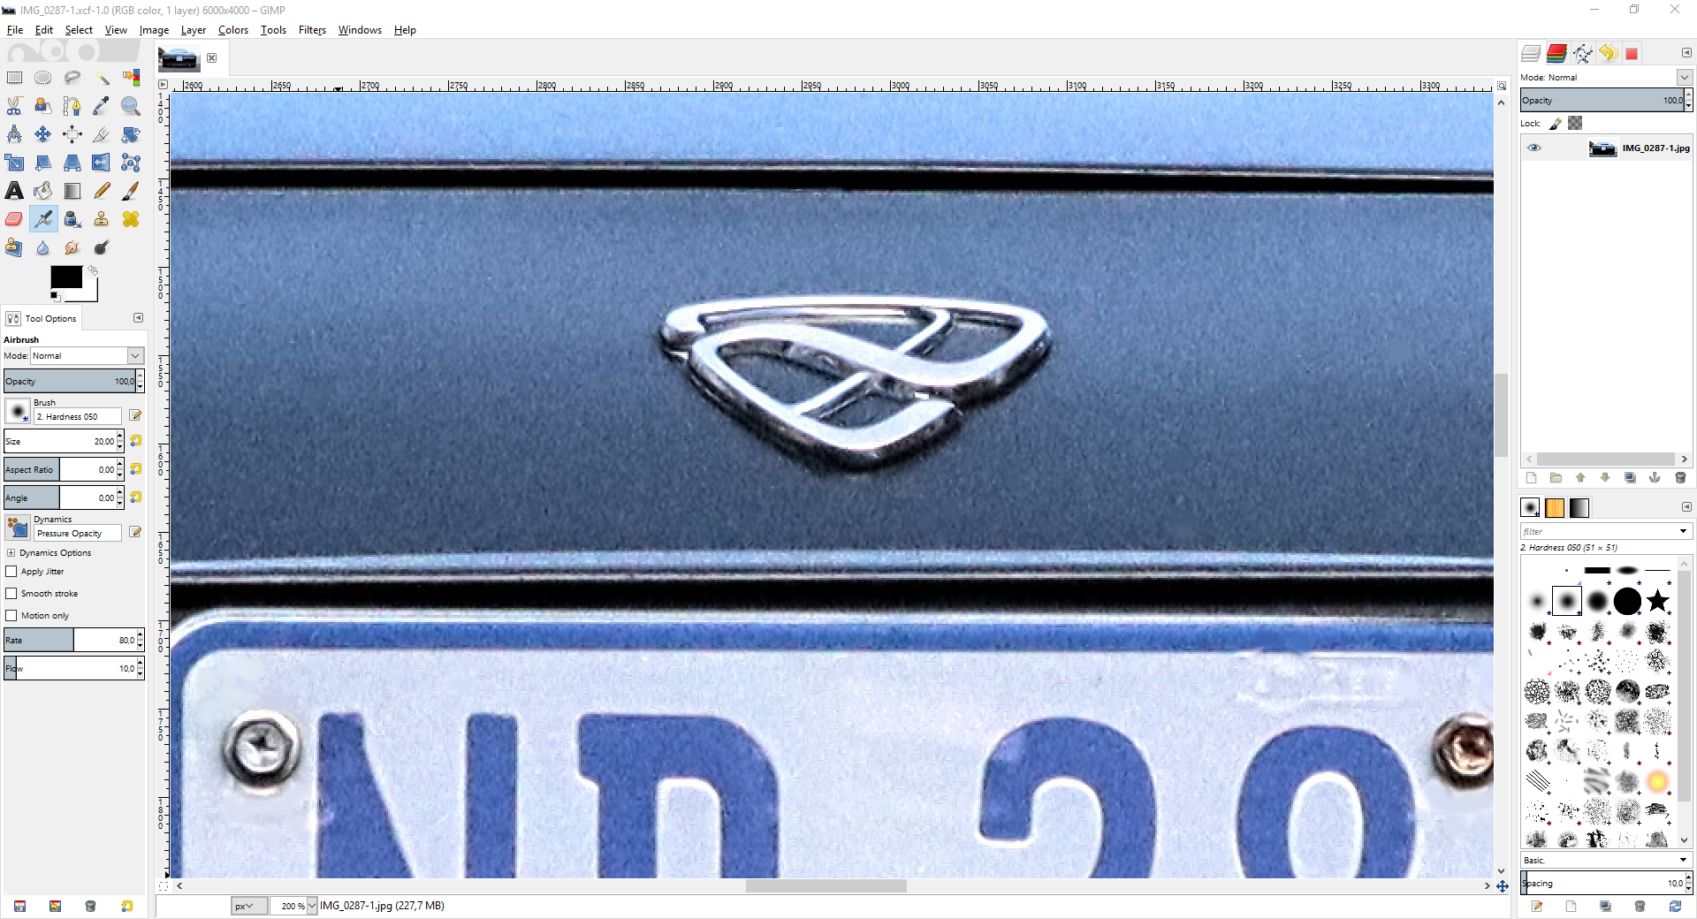Select the Move tool
The height and width of the screenshot is (919, 1697).
tap(42, 134)
